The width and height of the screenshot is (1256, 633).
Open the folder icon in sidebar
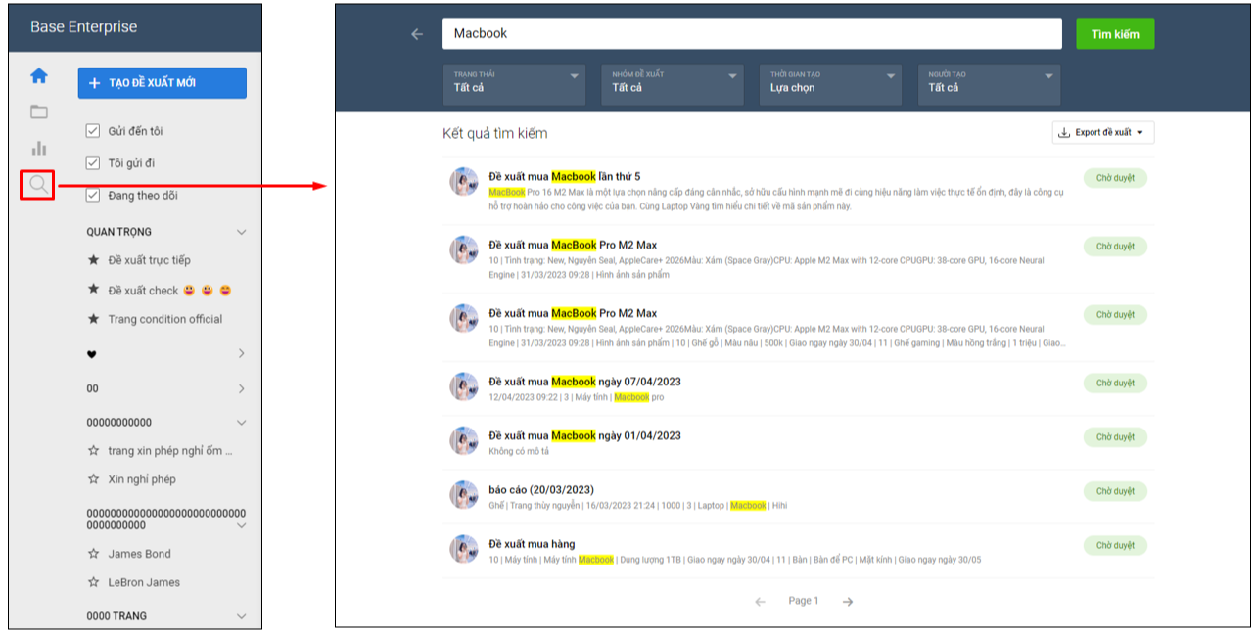[39, 112]
